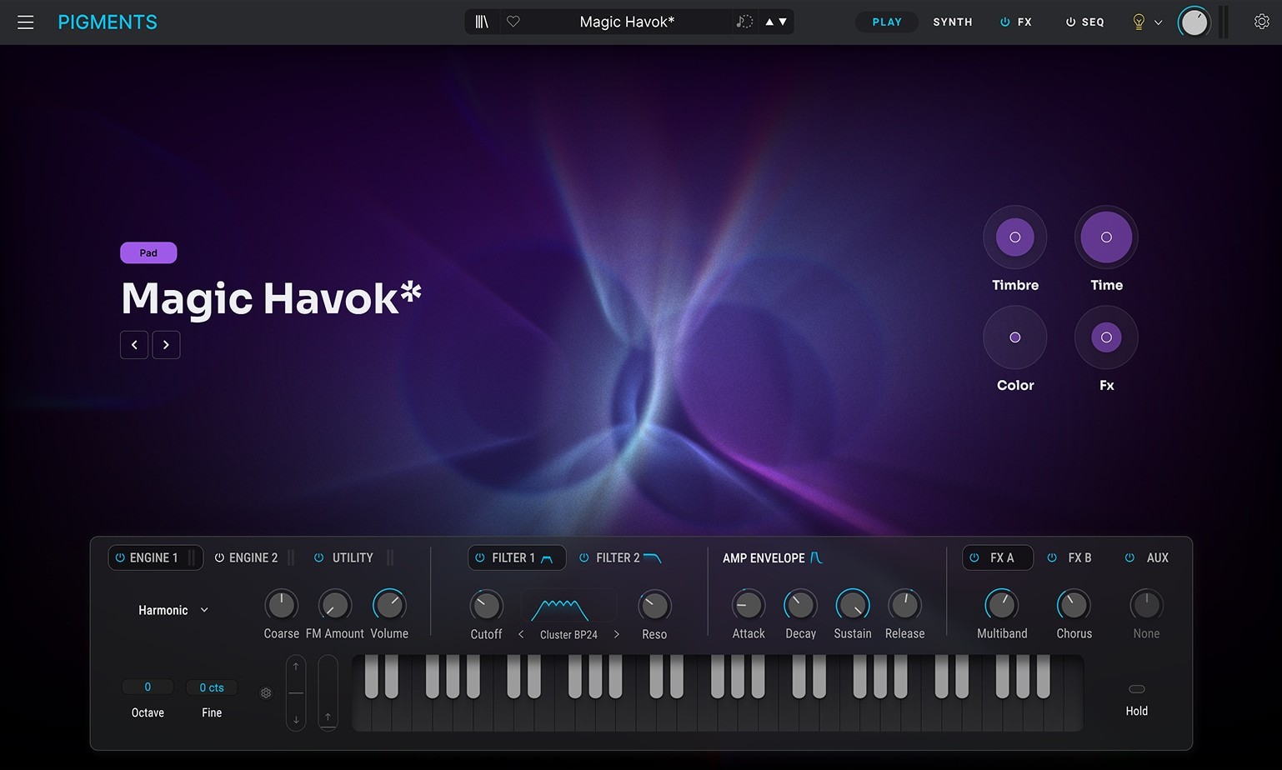Click the Octave value field
Image resolution: width=1282 pixels, height=770 pixels.
(x=148, y=687)
